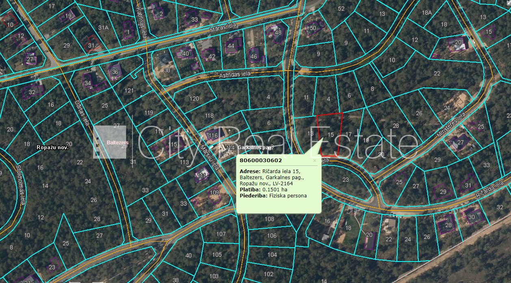The width and height of the screenshot is (511, 283).
Task: Select parcel 121 on the map
Action: [x=129, y=90]
